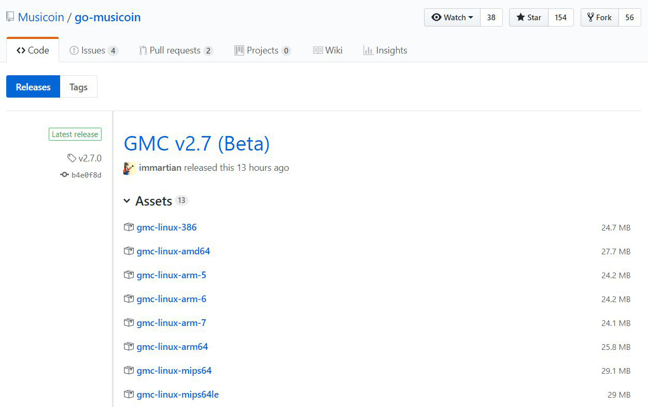Viewport: 648px width, 407px height.
Task: Click the package icon next to gmc-linux-arm64
Action: (x=129, y=347)
